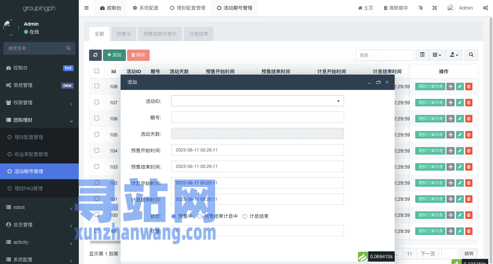This screenshot has width=493, height=264.
Task: Edit row 99 with pencil icon
Action: 460,231
